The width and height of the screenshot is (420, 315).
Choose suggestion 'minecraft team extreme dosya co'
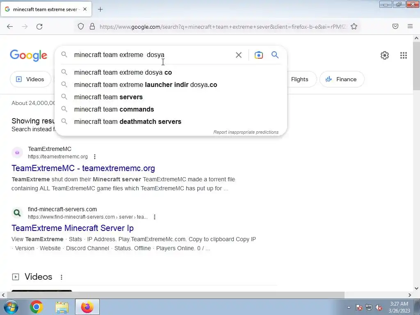coord(171,72)
